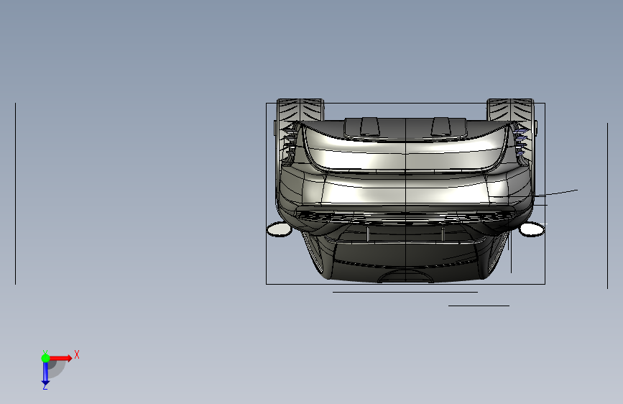The width and height of the screenshot is (623, 404).
Task: Select the left tire of the car model
Action: pyautogui.click(x=300, y=110)
